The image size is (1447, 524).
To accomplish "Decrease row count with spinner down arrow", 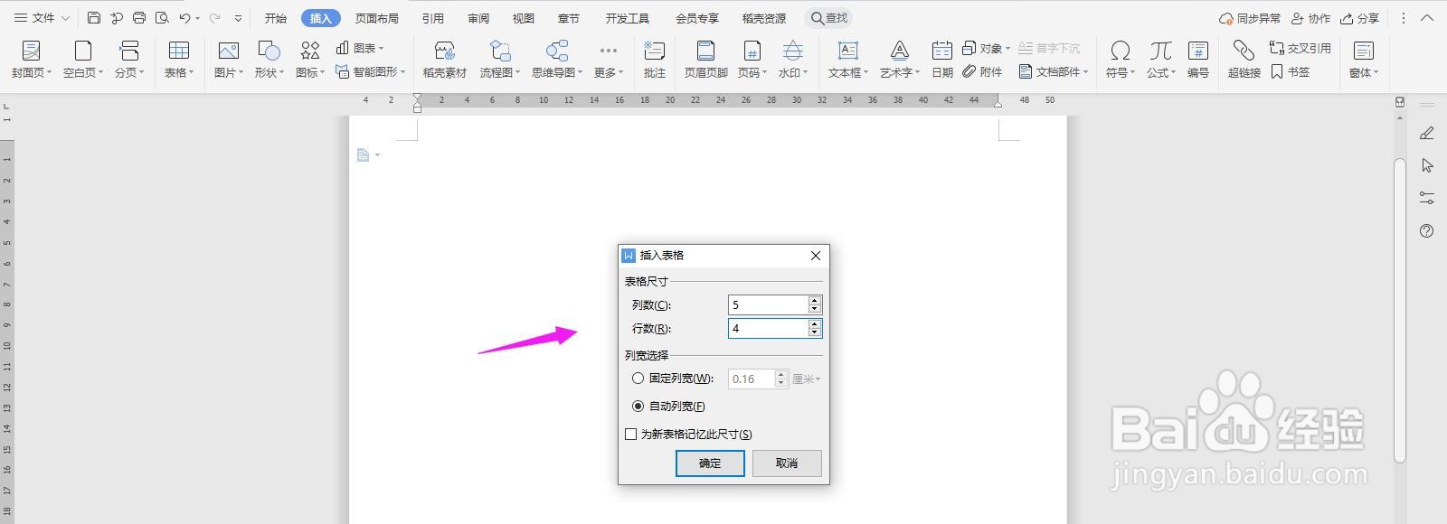I will (x=815, y=333).
